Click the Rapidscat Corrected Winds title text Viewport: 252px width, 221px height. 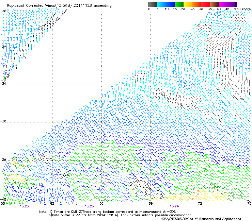point(59,6)
